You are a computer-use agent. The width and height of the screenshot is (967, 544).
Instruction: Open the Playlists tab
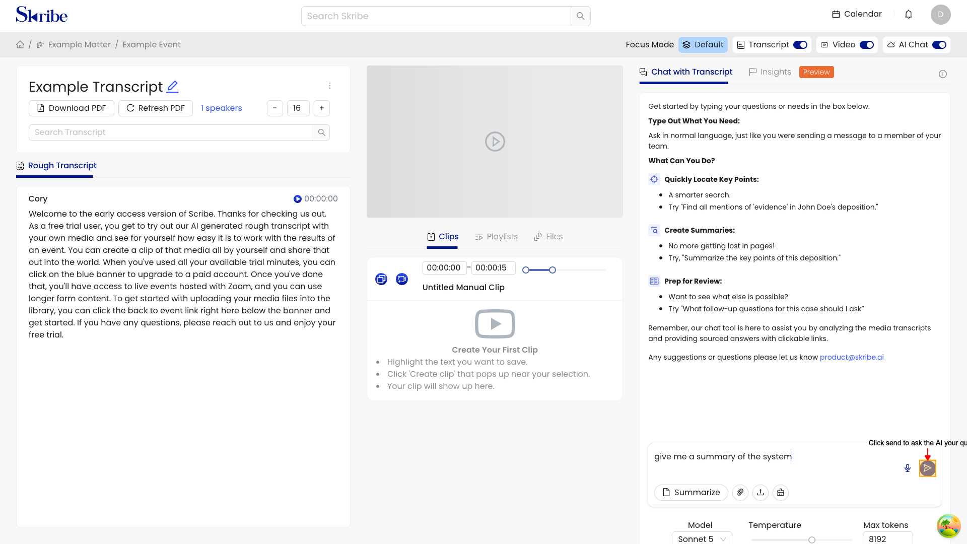497,237
